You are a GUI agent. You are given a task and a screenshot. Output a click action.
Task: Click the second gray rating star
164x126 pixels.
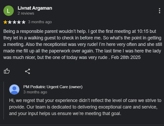tap(10, 22)
